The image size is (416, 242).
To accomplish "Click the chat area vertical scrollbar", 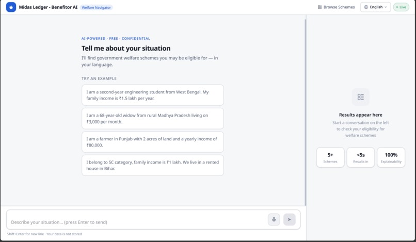I will pos(306,112).
